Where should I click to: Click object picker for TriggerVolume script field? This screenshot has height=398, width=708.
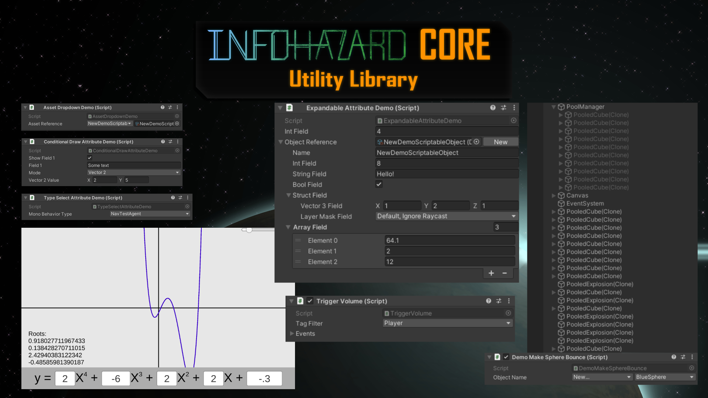tap(509, 313)
